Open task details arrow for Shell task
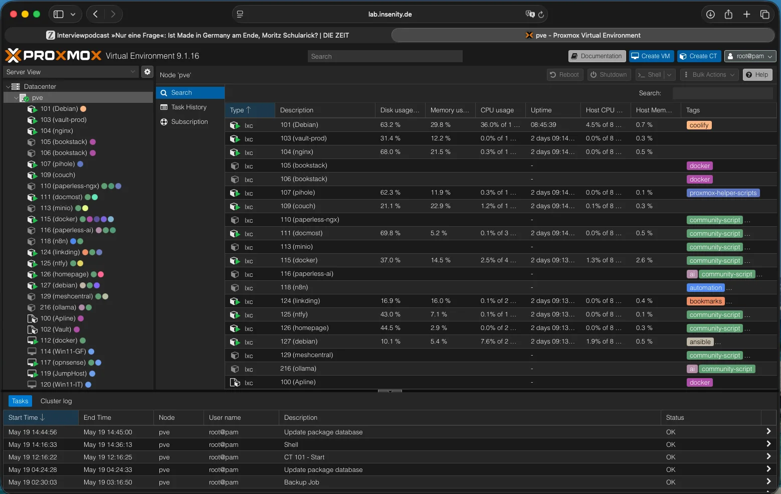Image resolution: width=781 pixels, height=494 pixels. [768, 444]
